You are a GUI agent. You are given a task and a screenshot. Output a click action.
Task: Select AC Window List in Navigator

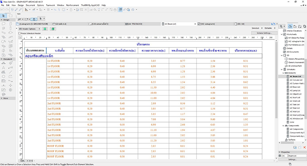coord(296,119)
